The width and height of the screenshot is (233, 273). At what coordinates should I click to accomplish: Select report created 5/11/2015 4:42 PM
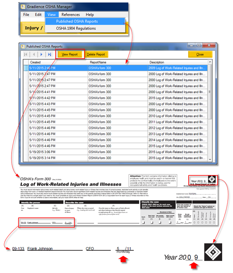[x=118, y=98]
